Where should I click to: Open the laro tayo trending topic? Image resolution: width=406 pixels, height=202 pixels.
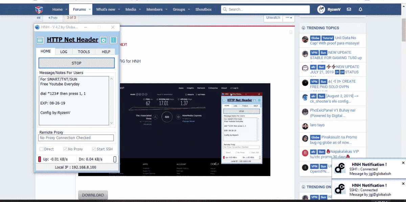click(x=317, y=125)
